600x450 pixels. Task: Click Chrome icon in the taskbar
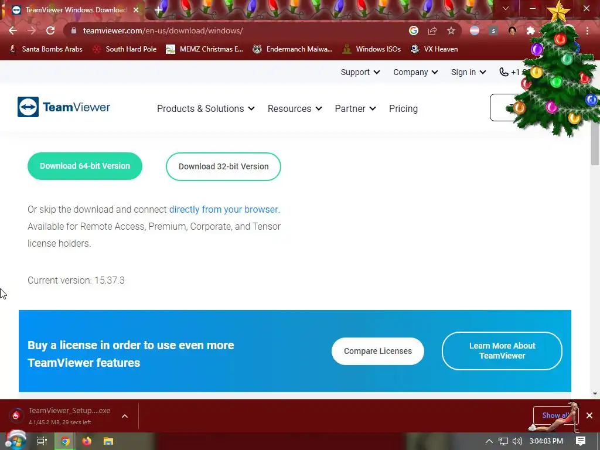pyautogui.click(x=65, y=441)
